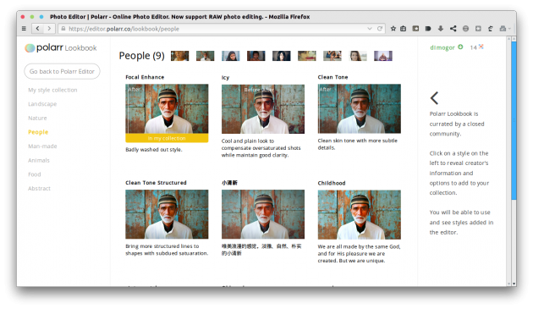The height and width of the screenshot is (309, 533).
Task: Select the Clean Tone Structured style preview
Action: click(167, 214)
